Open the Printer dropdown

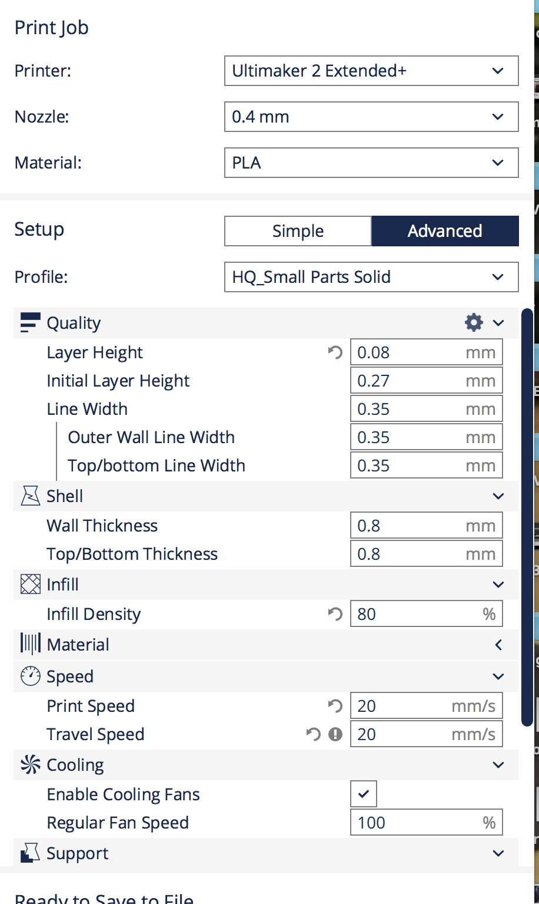371,71
